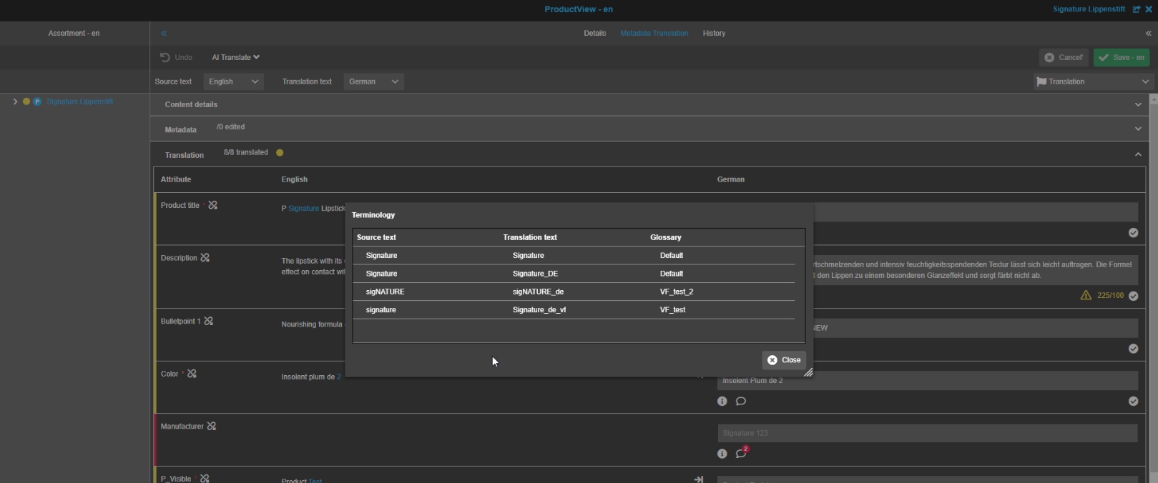Image resolution: width=1158 pixels, height=483 pixels.
Task: Collapse the left panel with double chevron
Action: click(164, 34)
